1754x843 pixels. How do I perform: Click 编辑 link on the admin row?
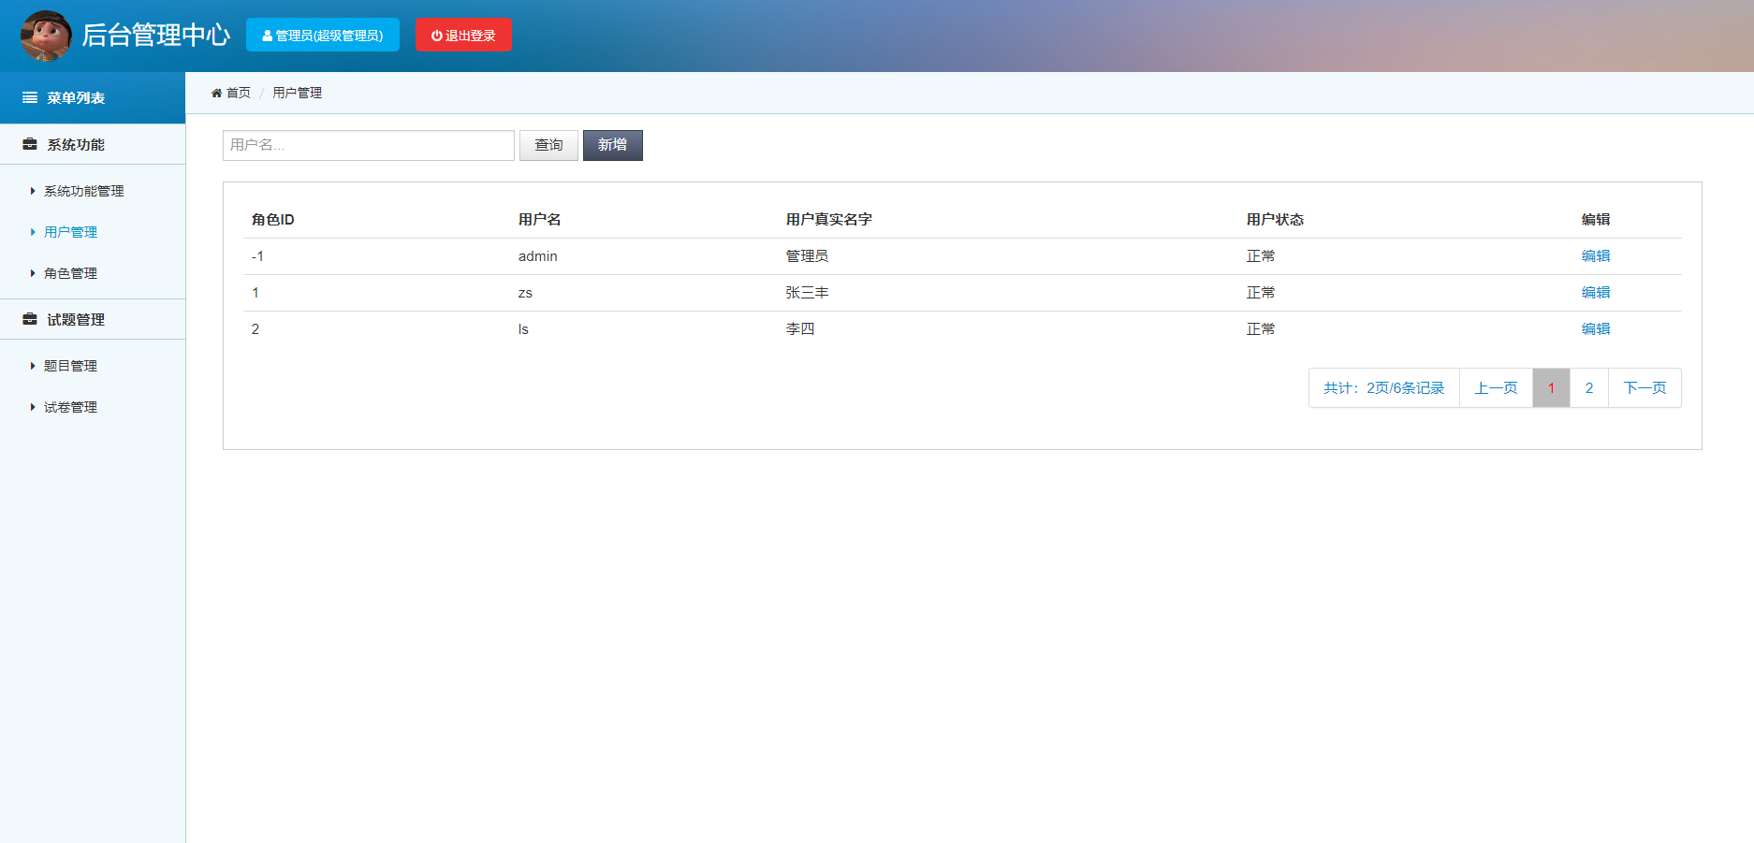click(x=1595, y=255)
